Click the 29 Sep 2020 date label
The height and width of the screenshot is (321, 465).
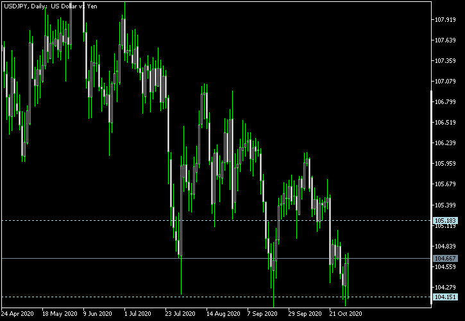(305, 314)
